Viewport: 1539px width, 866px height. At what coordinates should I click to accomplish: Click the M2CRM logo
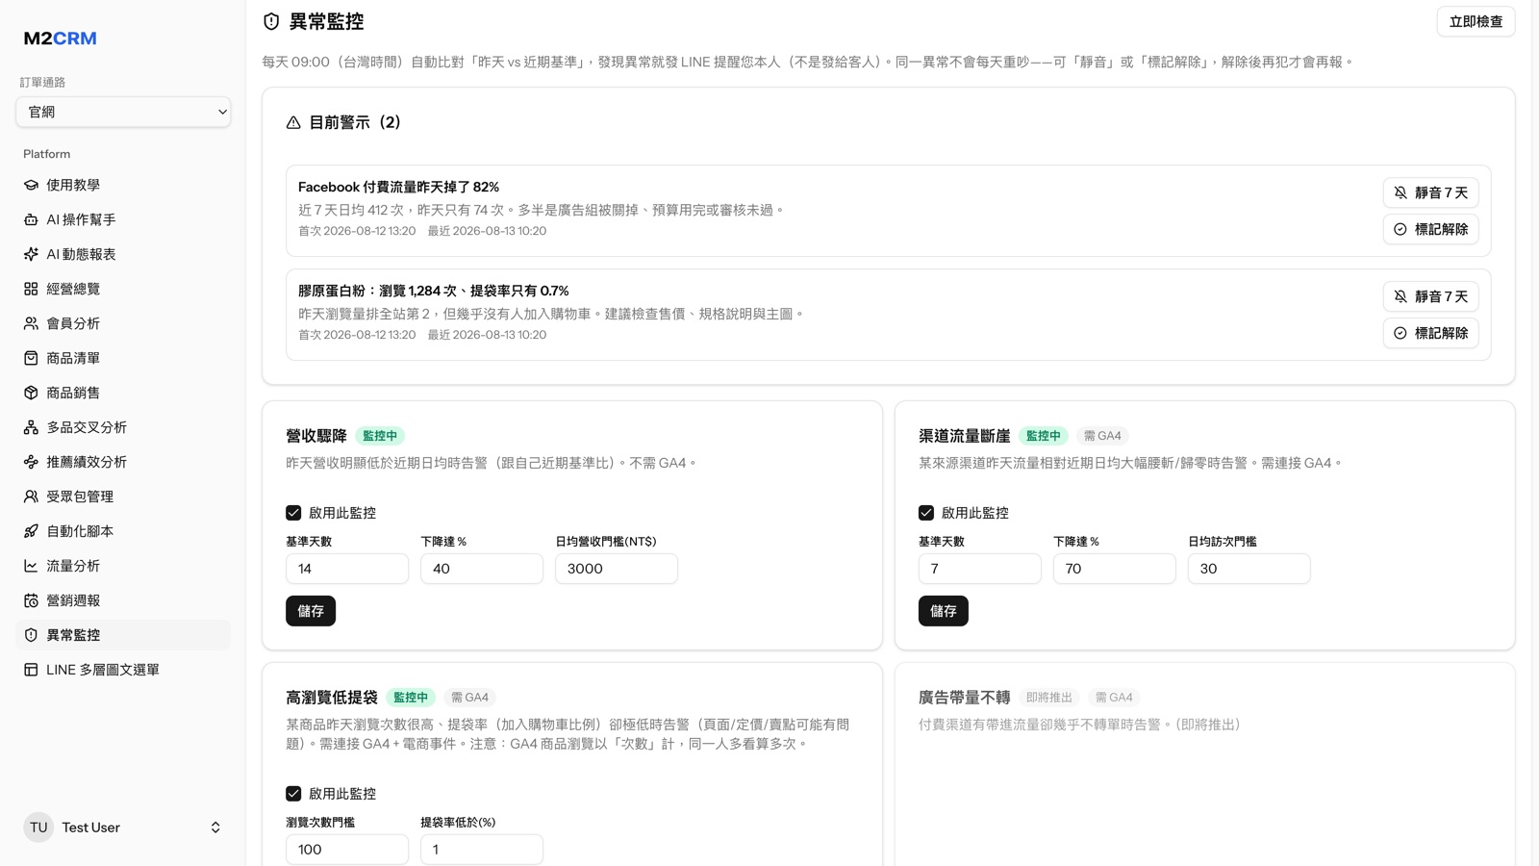click(x=60, y=38)
